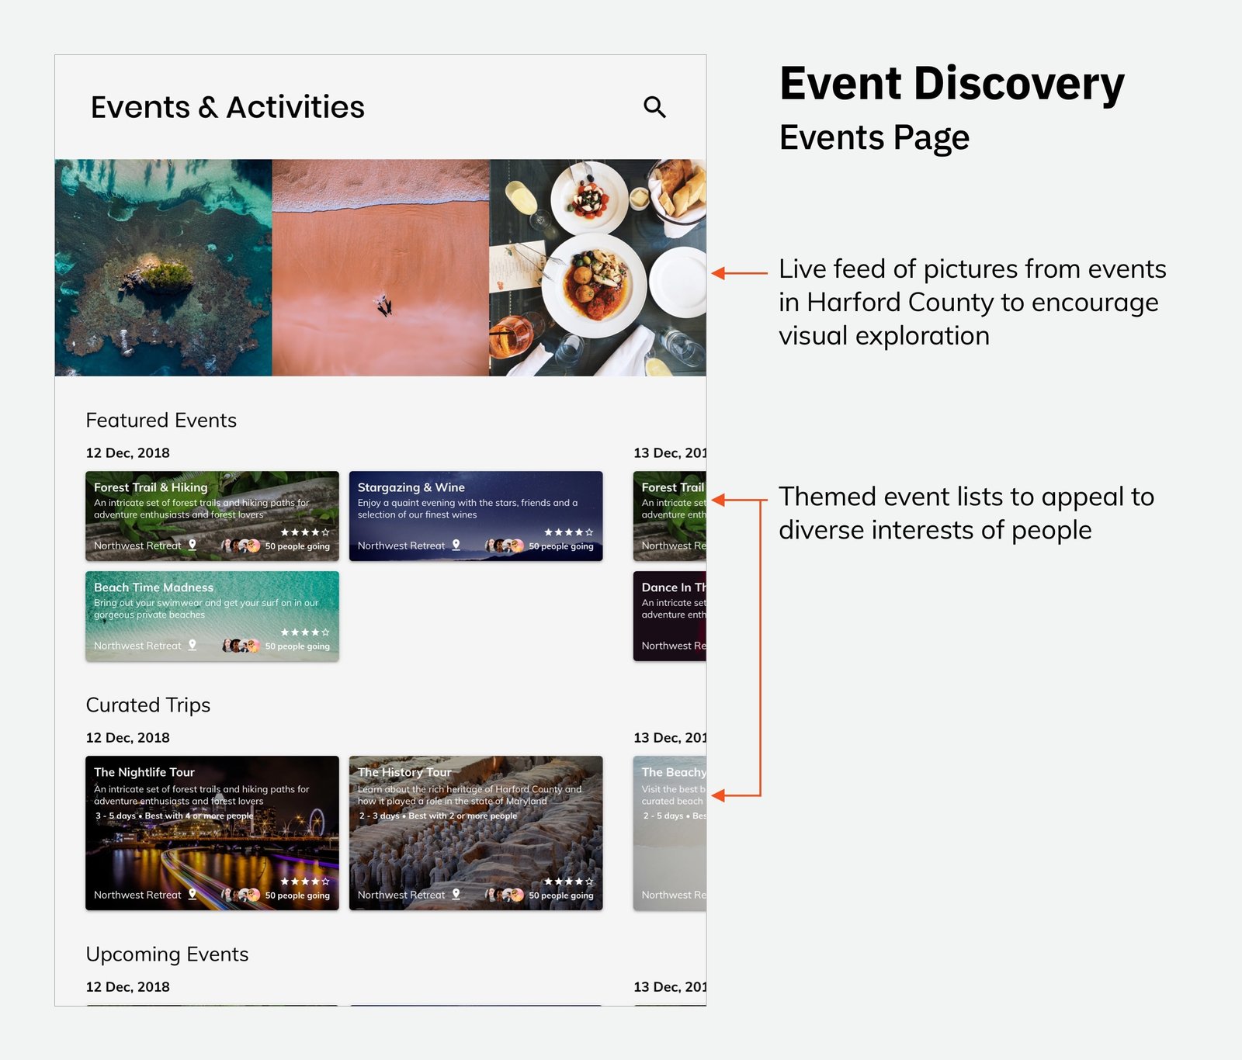
Task: View attendee avatars on The History Tour card
Action: click(505, 895)
